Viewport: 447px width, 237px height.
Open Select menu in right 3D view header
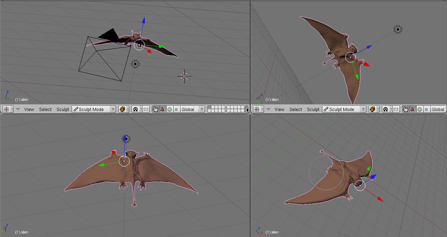click(296, 109)
